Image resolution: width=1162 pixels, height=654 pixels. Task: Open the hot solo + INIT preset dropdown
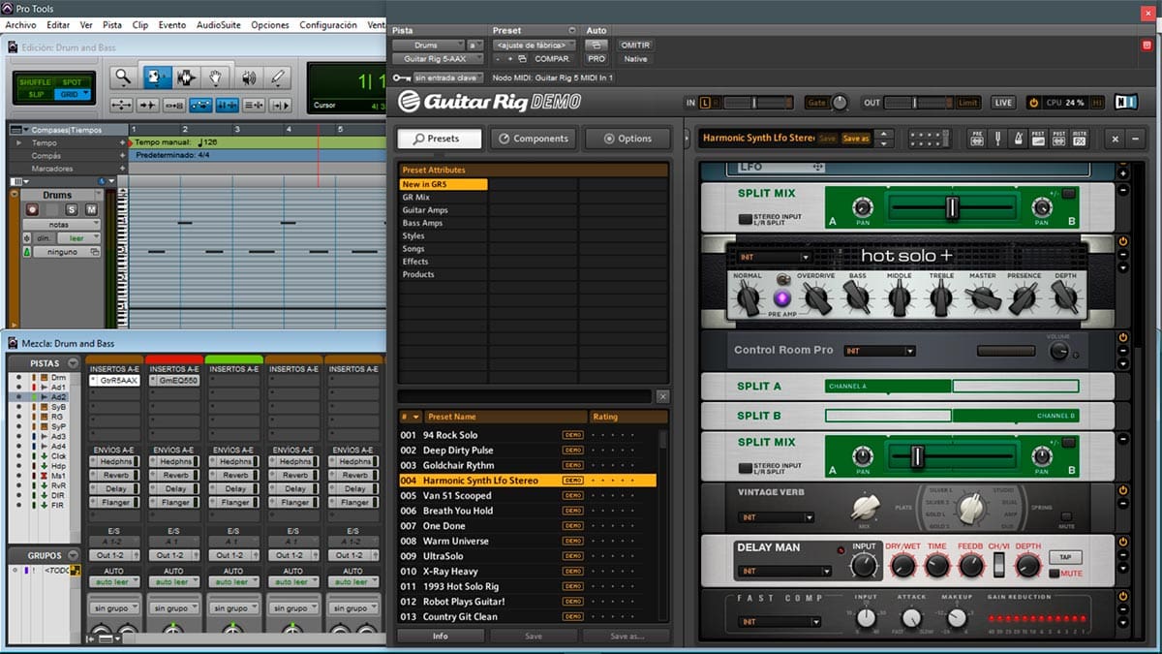(774, 258)
